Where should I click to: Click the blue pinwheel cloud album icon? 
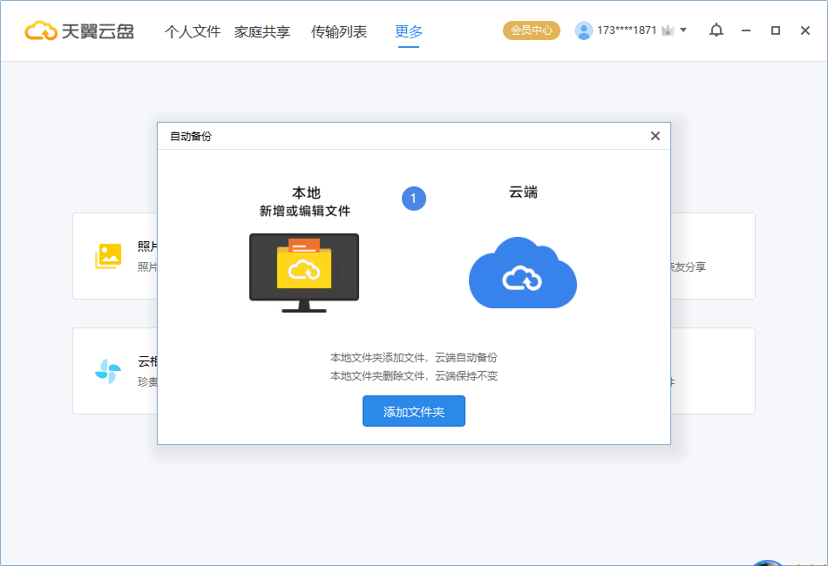108,371
